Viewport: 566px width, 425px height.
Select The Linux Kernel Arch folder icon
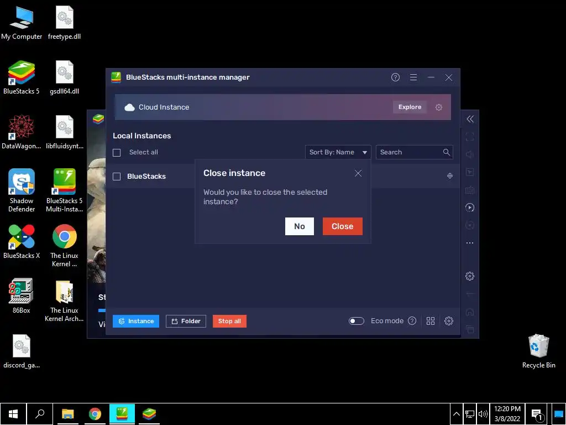pos(64,300)
